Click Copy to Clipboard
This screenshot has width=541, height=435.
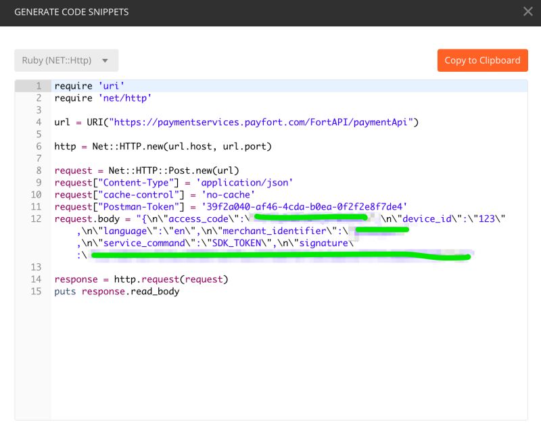pyautogui.click(x=483, y=60)
